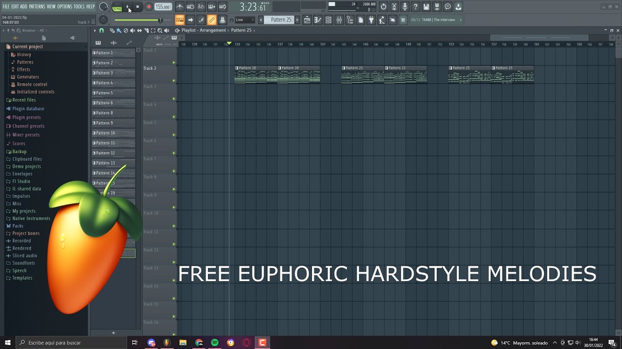The width and height of the screenshot is (622, 349).
Task: Click the undo history circular arrow icon
Action: tap(383, 7)
